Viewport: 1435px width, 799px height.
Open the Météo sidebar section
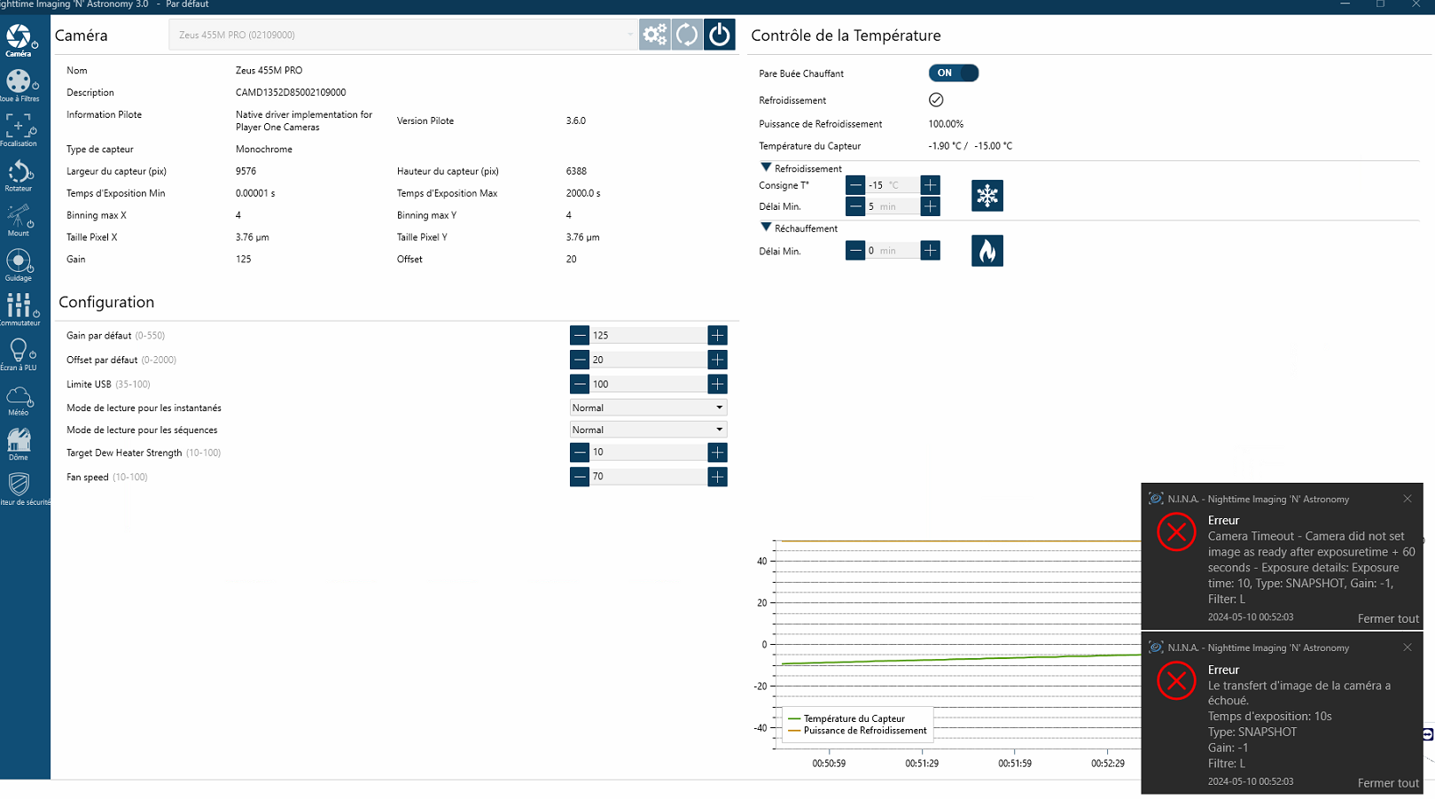pos(19,400)
